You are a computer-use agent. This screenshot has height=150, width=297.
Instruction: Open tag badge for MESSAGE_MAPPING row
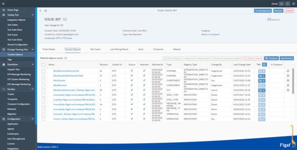[262, 105]
